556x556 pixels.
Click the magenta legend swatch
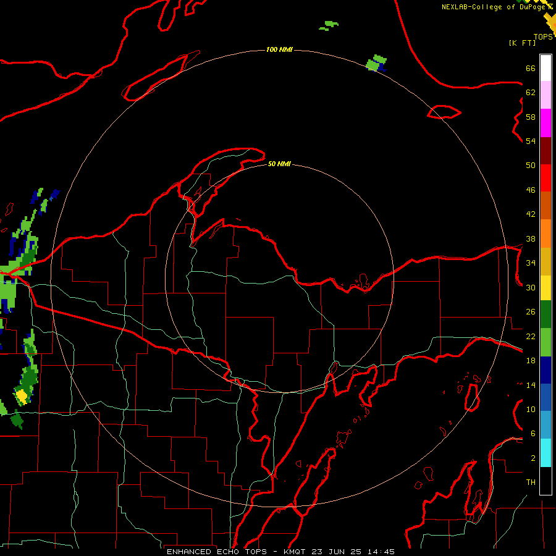pyautogui.click(x=545, y=123)
